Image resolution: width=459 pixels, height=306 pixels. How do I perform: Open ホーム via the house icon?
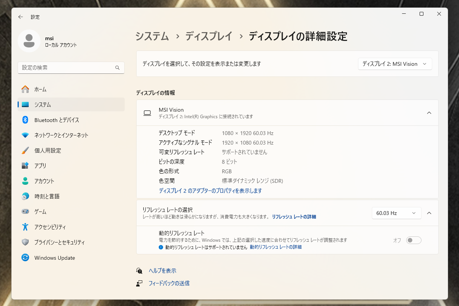(25, 89)
